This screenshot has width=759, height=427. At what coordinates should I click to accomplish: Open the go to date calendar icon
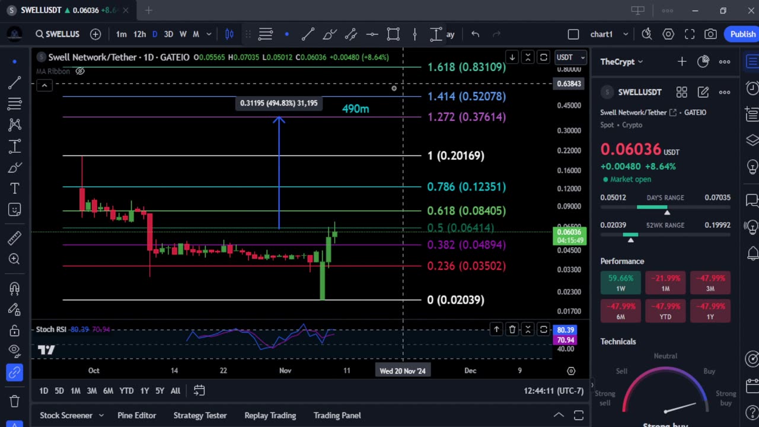tap(199, 391)
